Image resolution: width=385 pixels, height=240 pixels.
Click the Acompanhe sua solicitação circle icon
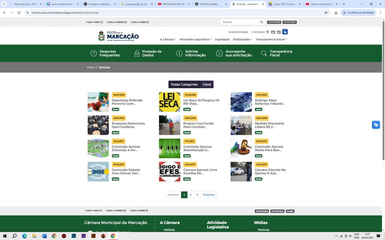219,53
